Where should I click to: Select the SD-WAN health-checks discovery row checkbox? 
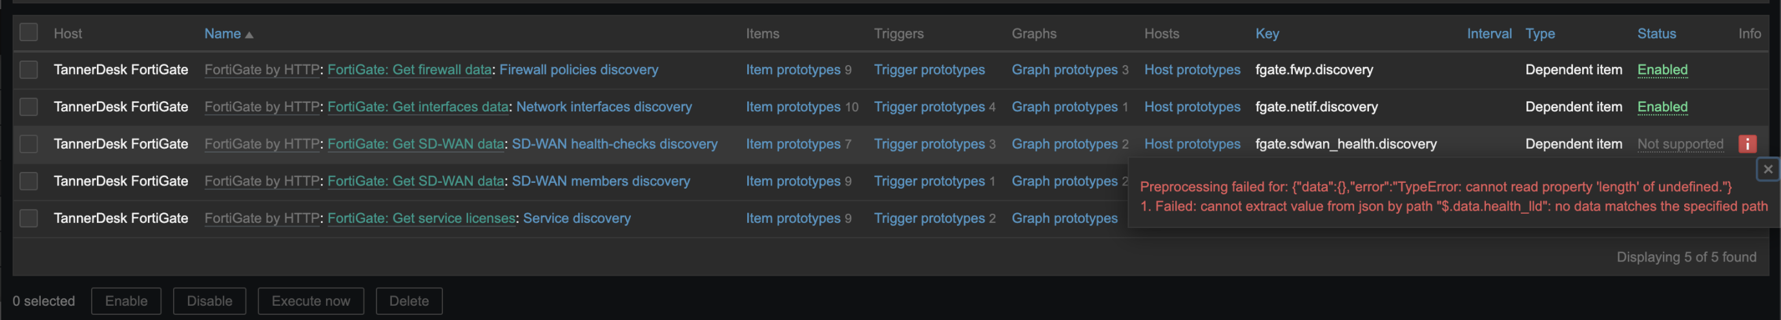(28, 144)
